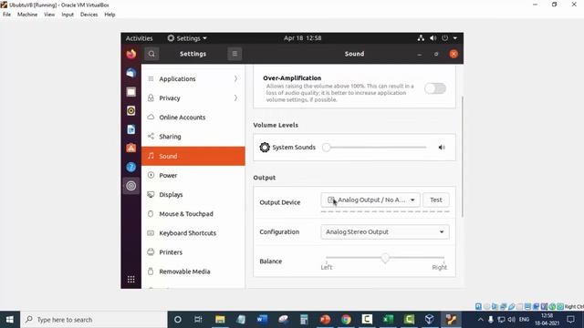The width and height of the screenshot is (584, 328).
Task: Toggle the Over-Amplification switch
Action: click(x=435, y=88)
